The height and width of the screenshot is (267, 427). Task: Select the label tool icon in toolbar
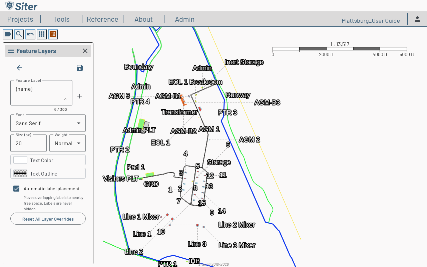pos(8,34)
